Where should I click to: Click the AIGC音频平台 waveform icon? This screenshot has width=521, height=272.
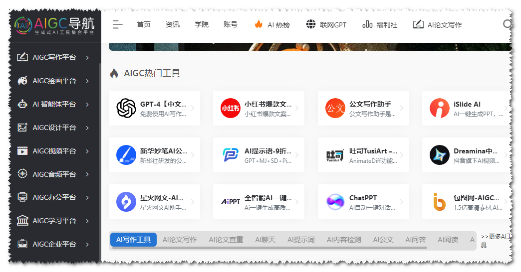22,174
